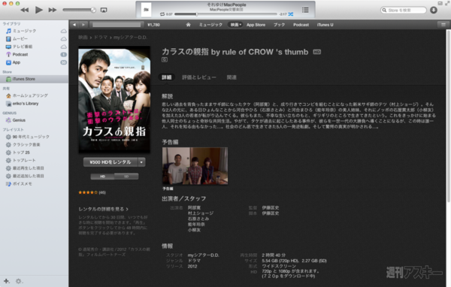This screenshot has height=287, width=451.
Task: Open the downloads arrow icon
Action: [x=434, y=10]
